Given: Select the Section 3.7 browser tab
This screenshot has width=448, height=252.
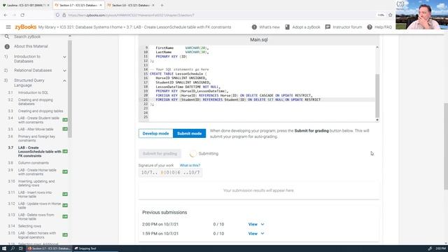Looking at the screenshot, I should point(78,5).
